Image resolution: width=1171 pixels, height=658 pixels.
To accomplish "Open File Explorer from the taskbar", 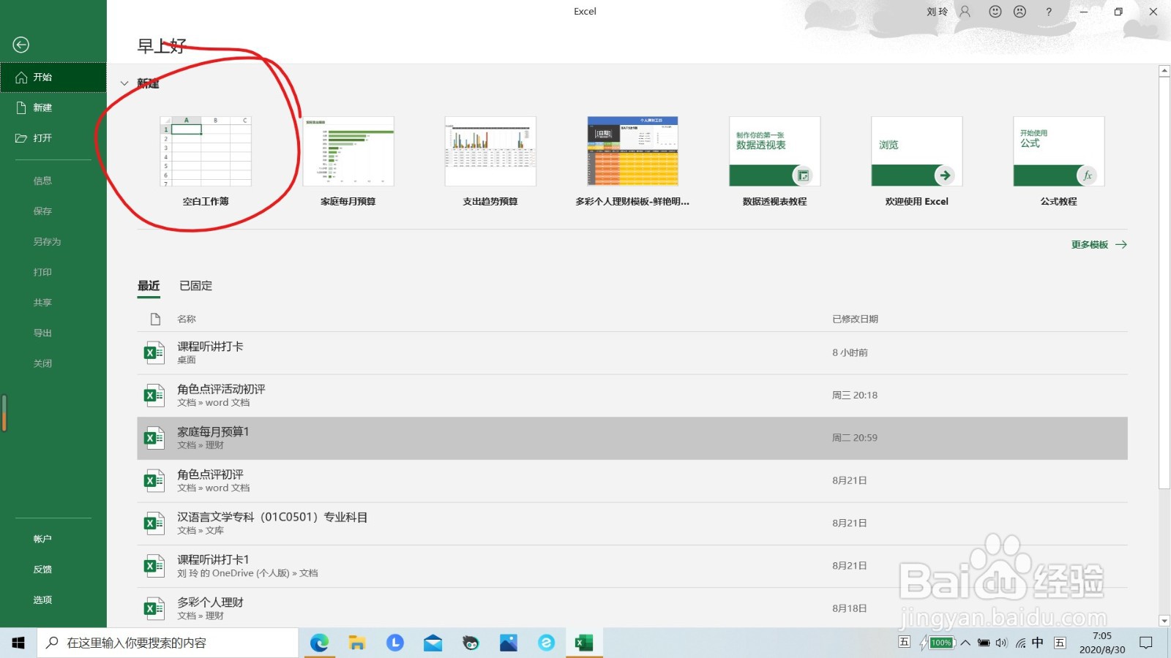I will click(357, 643).
